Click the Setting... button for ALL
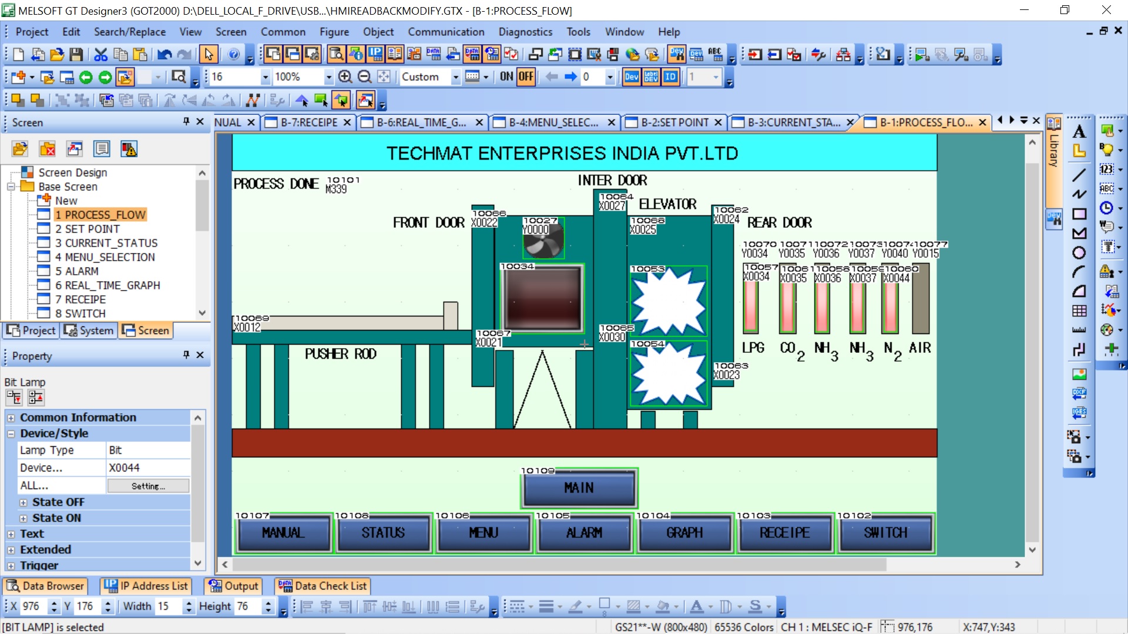The width and height of the screenshot is (1128, 634). [148, 486]
